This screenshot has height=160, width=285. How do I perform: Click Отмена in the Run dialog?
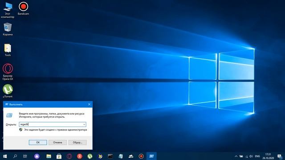click(57, 142)
